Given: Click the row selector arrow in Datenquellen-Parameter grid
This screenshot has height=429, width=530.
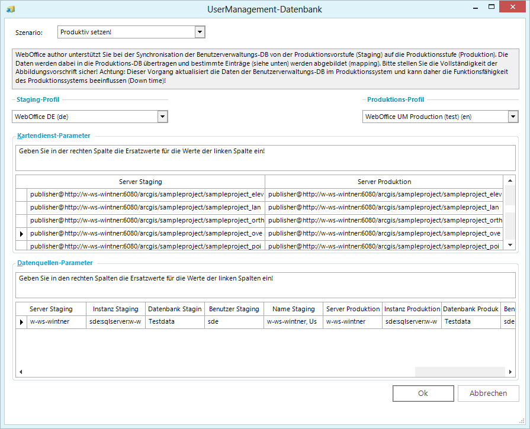Looking at the screenshot, I should click(x=21, y=321).
